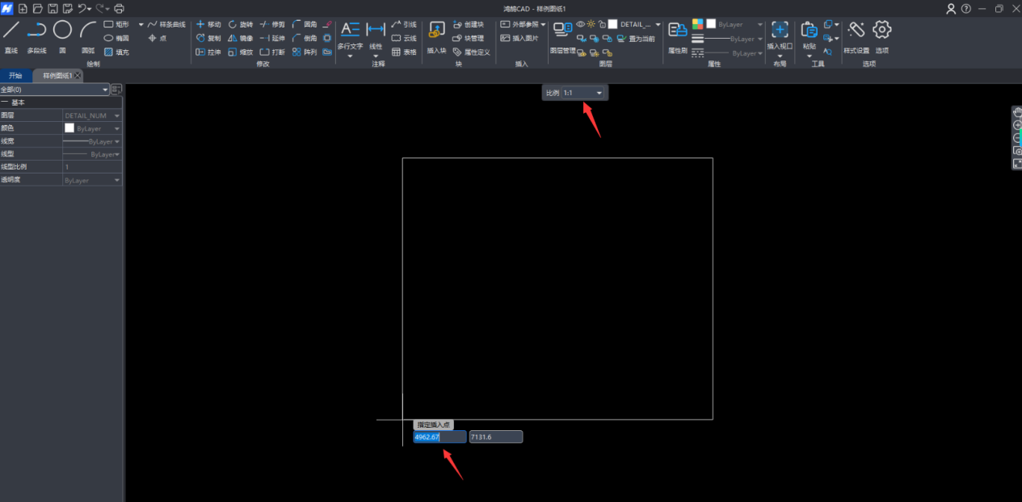This screenshot has width=1022, height=502.
Task: Switch to the 样例图纸1 drawing tab
Action: click(57, 76)
